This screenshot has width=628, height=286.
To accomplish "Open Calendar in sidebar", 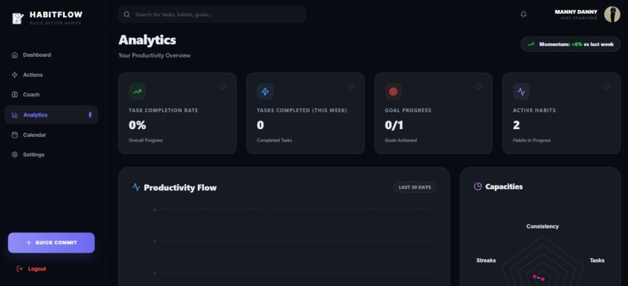I will point(51,135).
